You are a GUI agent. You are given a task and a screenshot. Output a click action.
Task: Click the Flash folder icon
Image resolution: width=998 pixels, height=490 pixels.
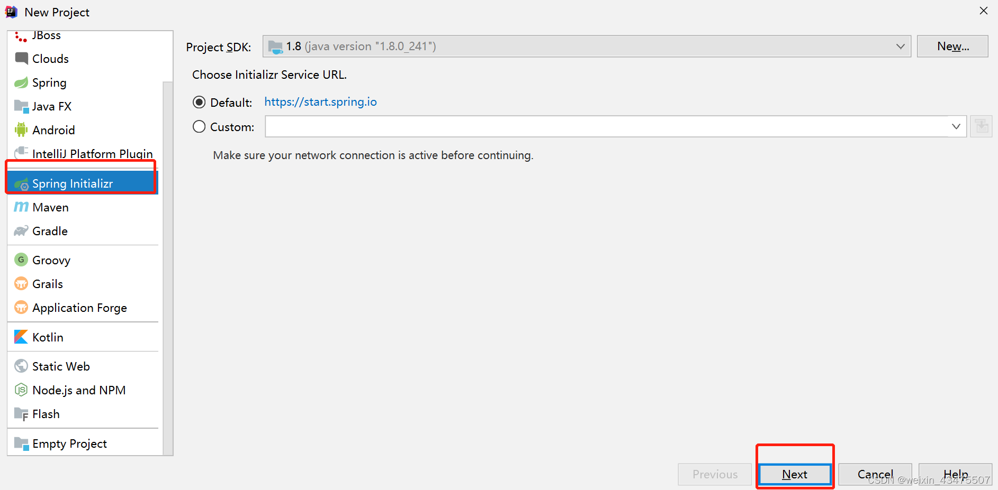(21, 414)
